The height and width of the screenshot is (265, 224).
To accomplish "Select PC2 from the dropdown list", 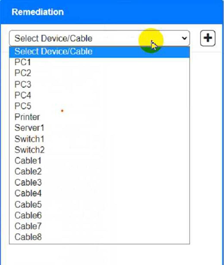I will click(100, 73).
